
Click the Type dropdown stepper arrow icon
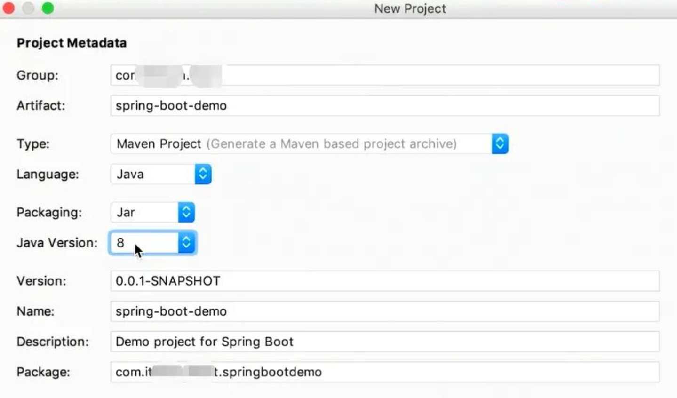[500, 143]
